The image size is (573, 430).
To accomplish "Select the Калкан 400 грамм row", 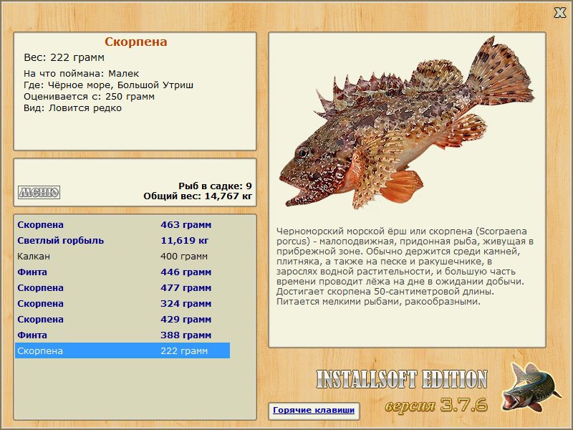I will click(x=122, y=256).
